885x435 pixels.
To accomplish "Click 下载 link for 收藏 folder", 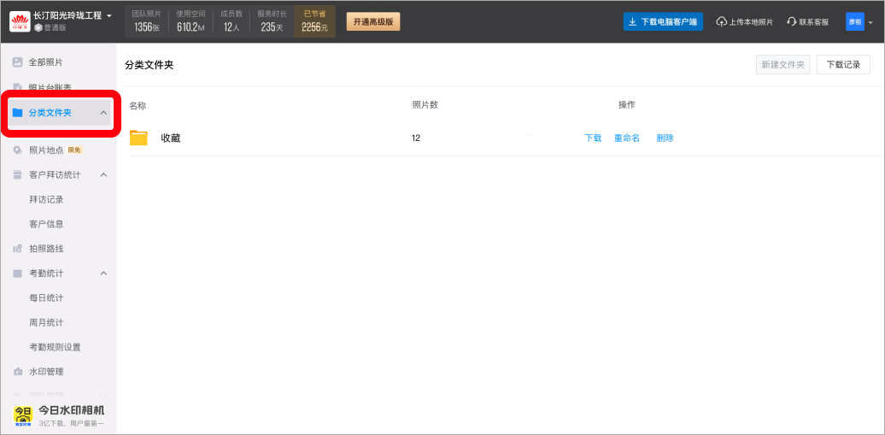I will (593, 138).
